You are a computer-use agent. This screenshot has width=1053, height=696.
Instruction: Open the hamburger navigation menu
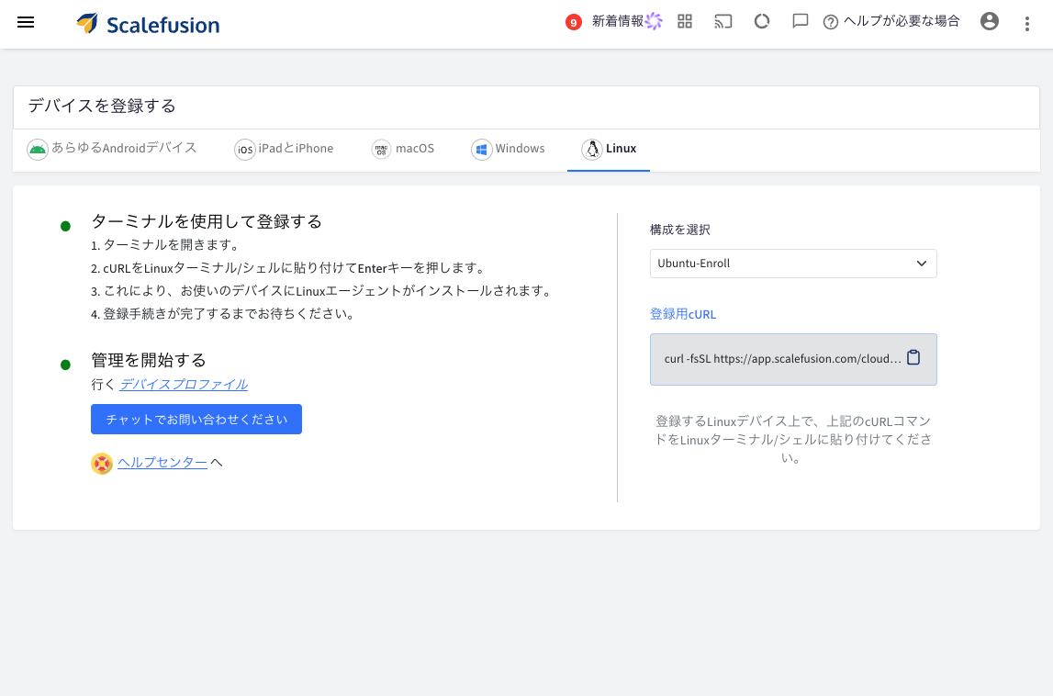click(26, 22)
